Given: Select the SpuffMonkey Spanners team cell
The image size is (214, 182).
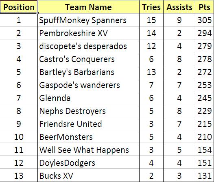Looking at the screenshot, I should click(x=88, y=20).
